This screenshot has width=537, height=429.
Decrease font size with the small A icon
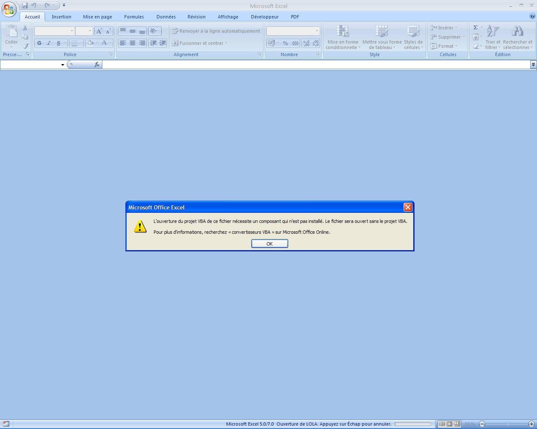point(108,31)
